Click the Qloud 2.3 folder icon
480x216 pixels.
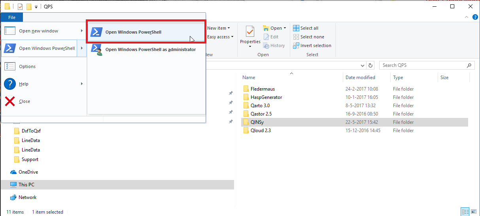tap(246, 131)
